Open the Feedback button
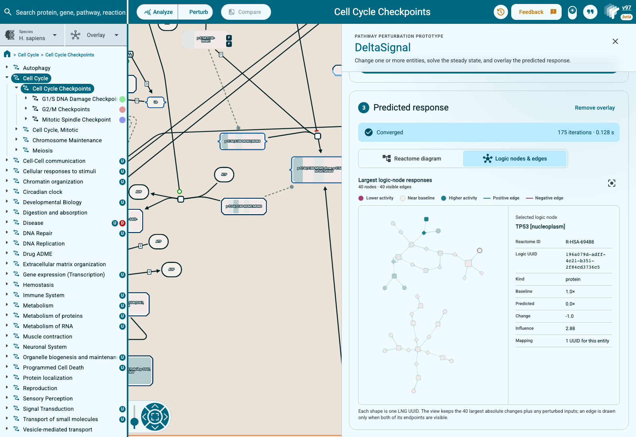The width and height of the screenshot is (636, 437). click(x=536, y=12)
